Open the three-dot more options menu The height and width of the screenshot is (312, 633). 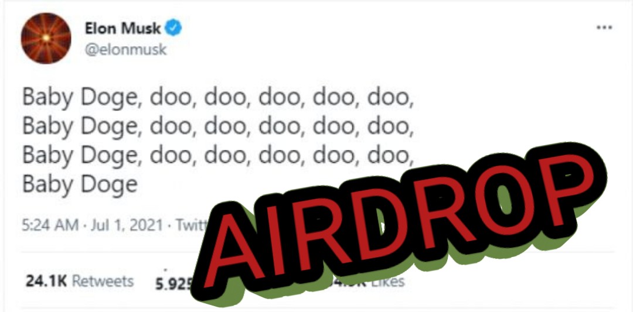point(604,28)
